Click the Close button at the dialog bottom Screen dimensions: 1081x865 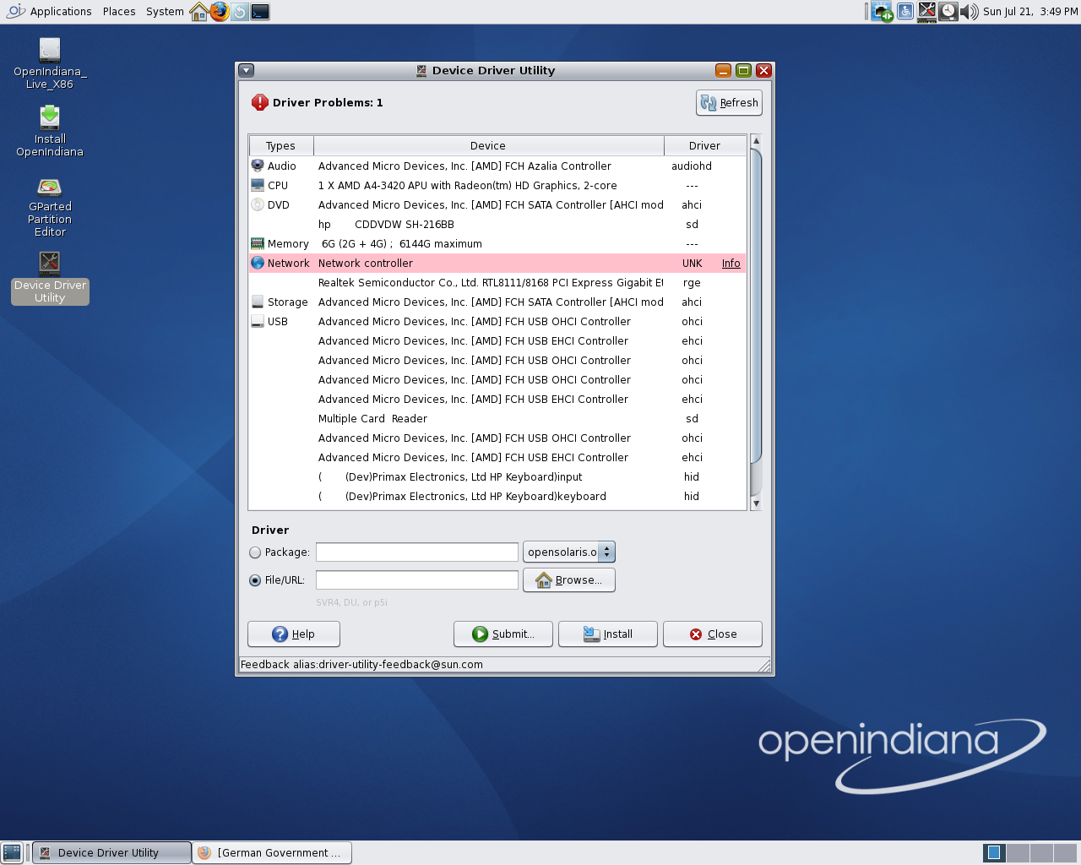coord(713,634)
